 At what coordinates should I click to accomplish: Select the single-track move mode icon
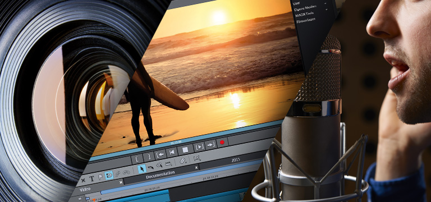click(150, 167)
